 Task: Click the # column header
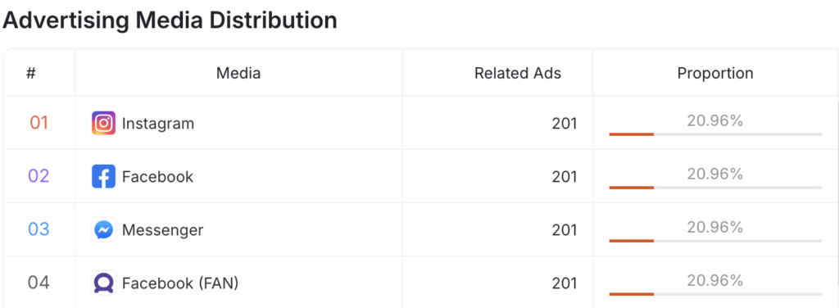click(x=31, y=73)
